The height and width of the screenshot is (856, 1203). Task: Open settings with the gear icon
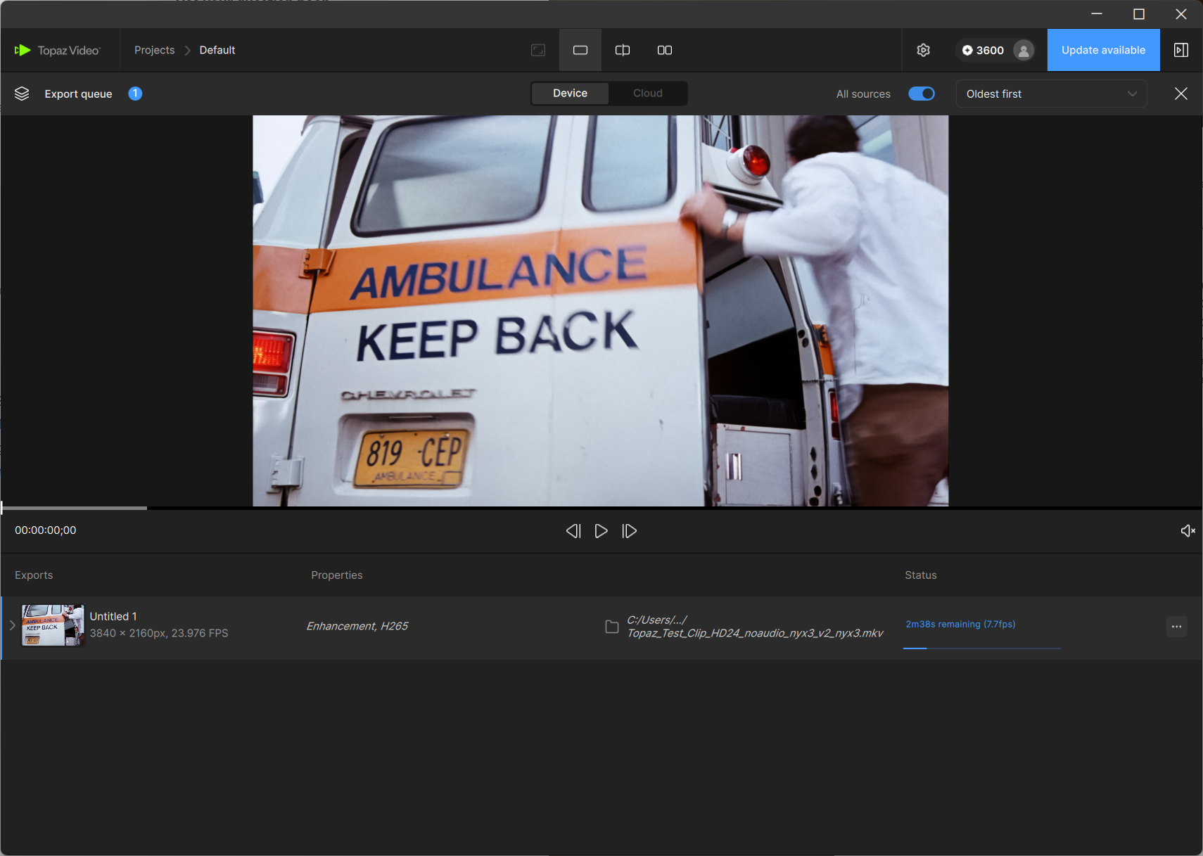923,50
